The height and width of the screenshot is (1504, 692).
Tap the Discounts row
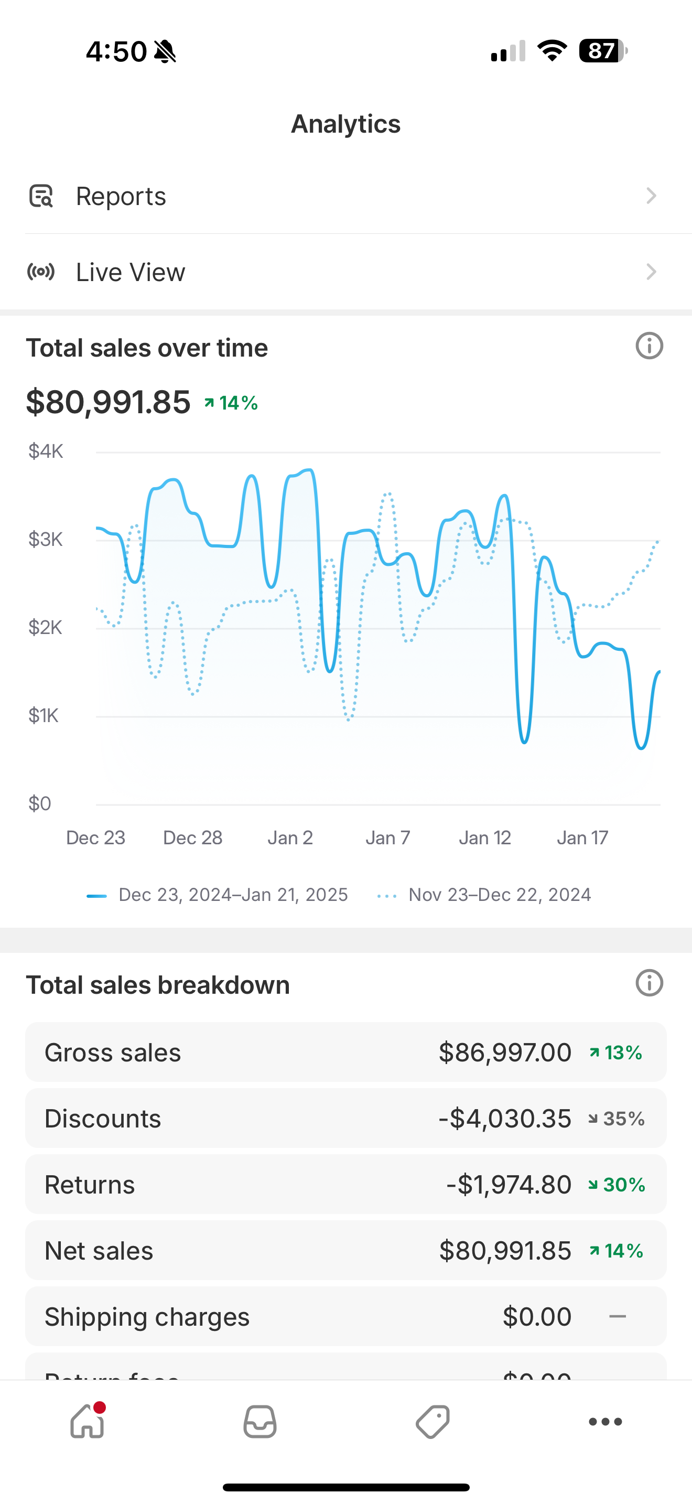(345, 1118)
